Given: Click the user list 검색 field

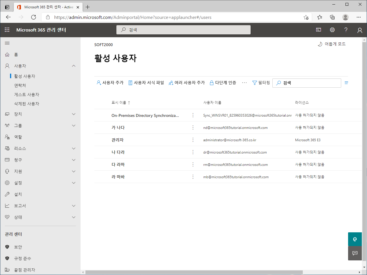Looking at the screenshot, I should pos(307,83).
